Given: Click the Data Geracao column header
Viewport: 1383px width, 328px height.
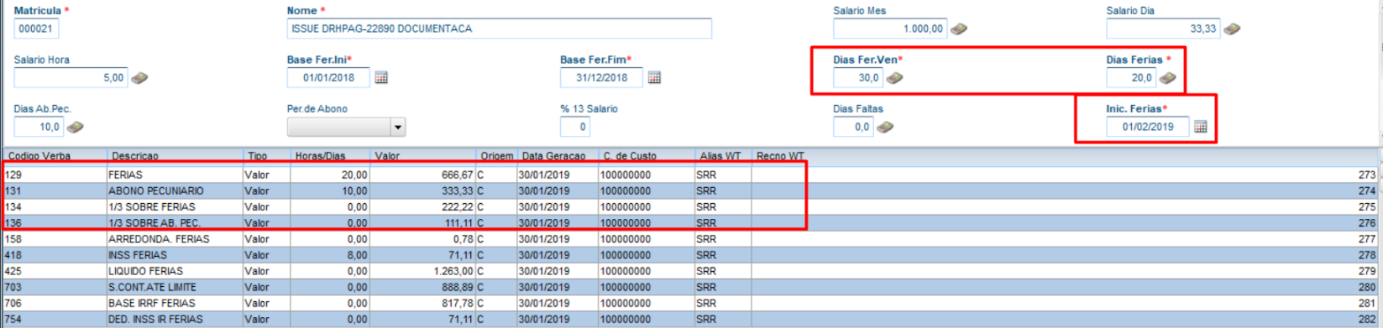Looking at the screenshot, I should (558, 156).
